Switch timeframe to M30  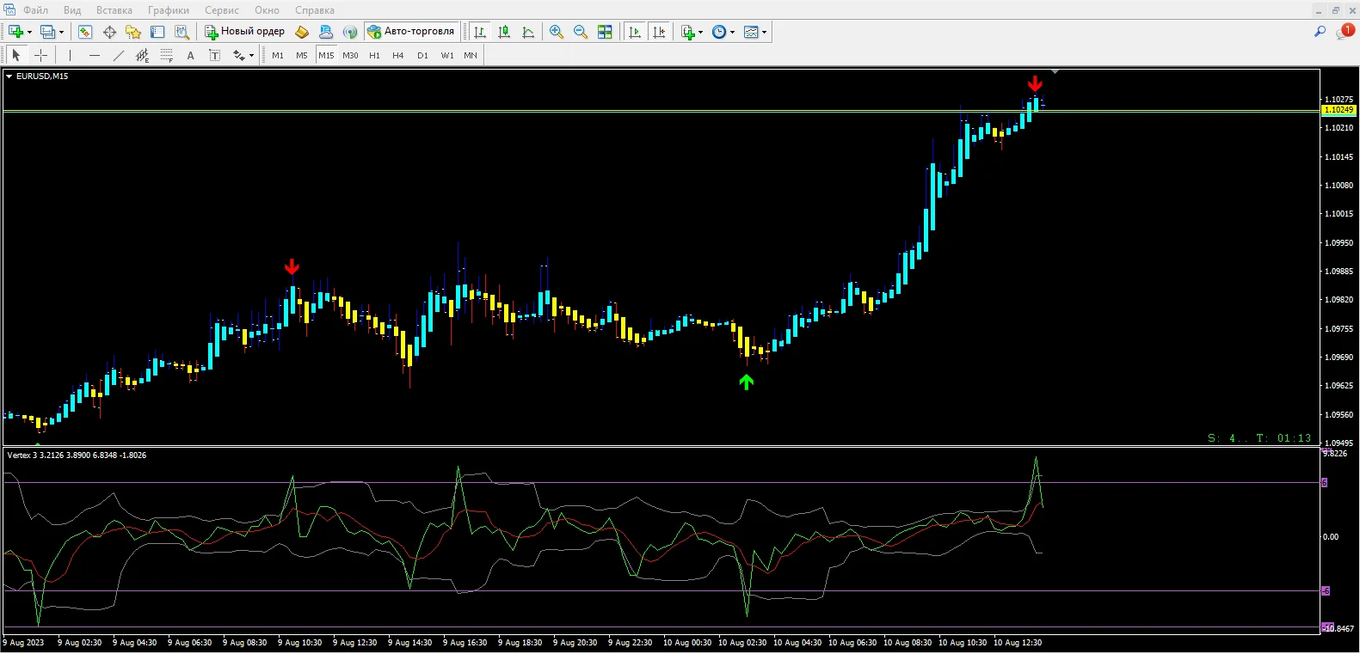(350, 55)
